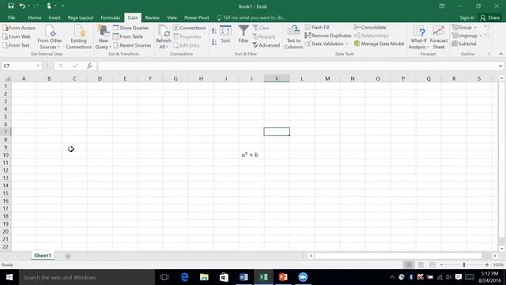
Task: Switch to Page Break Preview in status bar
Action: [x=432, y=264]
